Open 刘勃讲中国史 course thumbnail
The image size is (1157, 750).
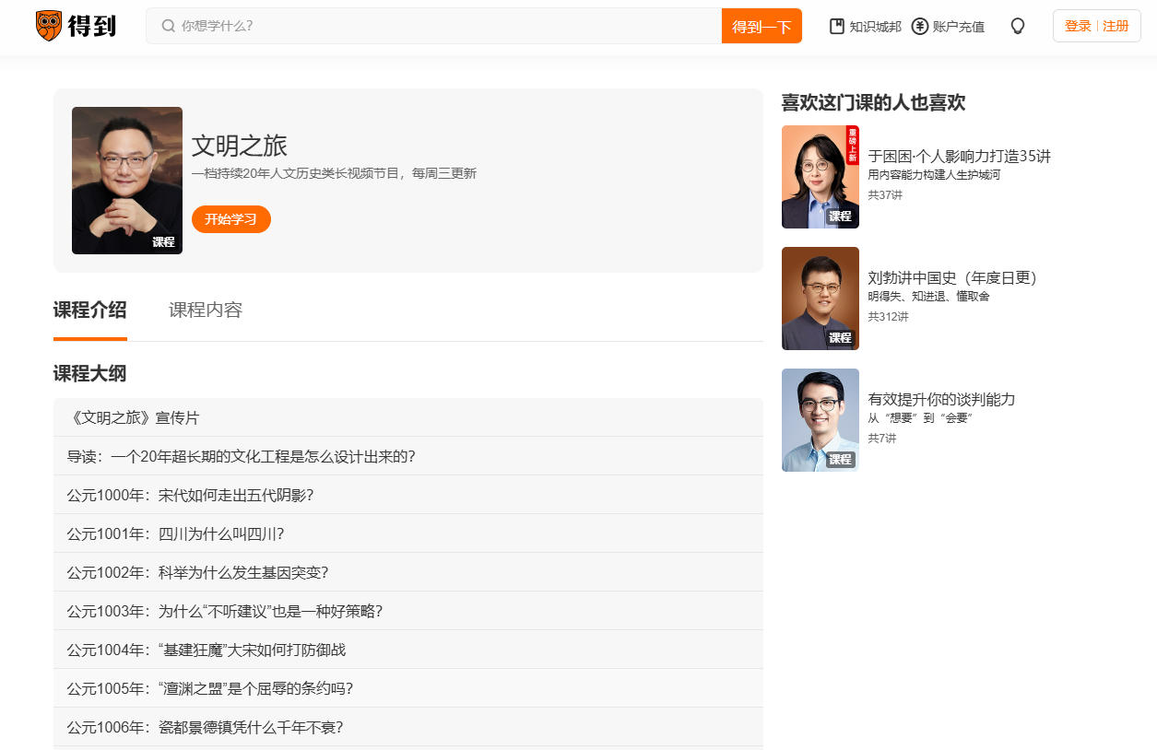[x=820, y=299]
